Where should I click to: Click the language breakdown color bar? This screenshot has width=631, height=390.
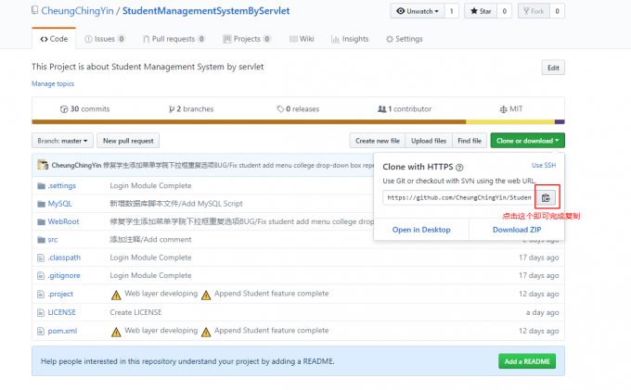click(298, 121)
